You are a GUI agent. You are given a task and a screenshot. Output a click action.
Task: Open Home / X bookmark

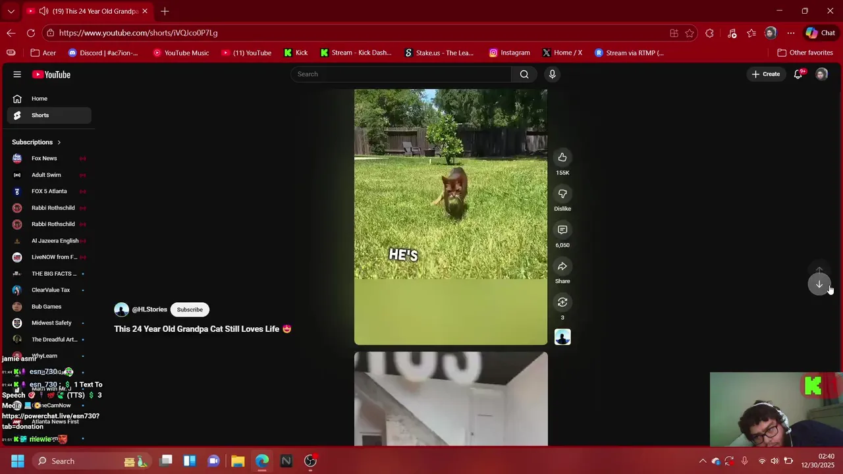click(562, 53)
